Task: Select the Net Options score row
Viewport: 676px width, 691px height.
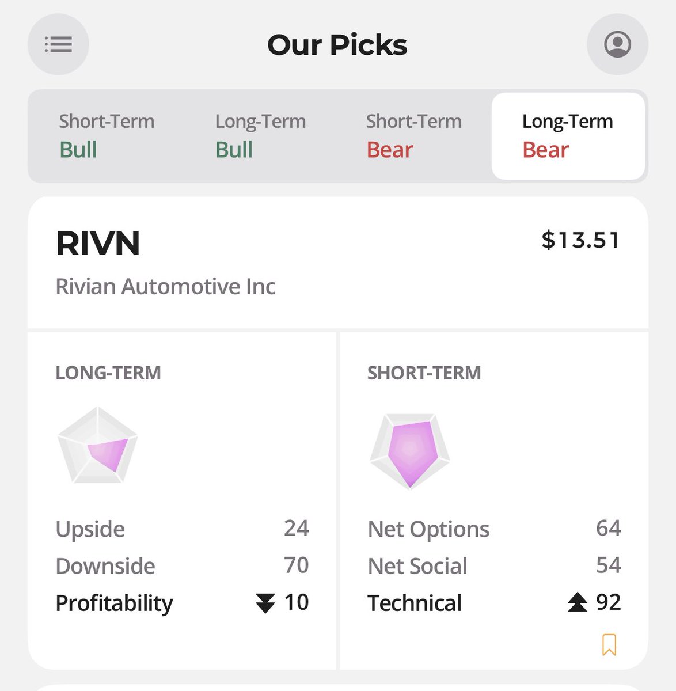Action: click(494, 529)
